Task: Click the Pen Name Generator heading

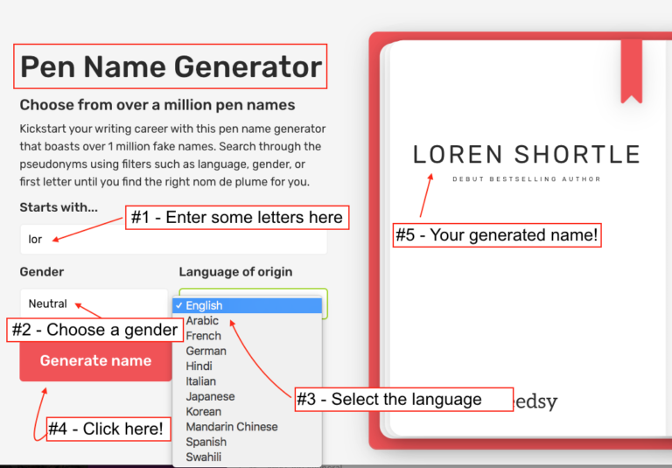Action: (171, 66)
